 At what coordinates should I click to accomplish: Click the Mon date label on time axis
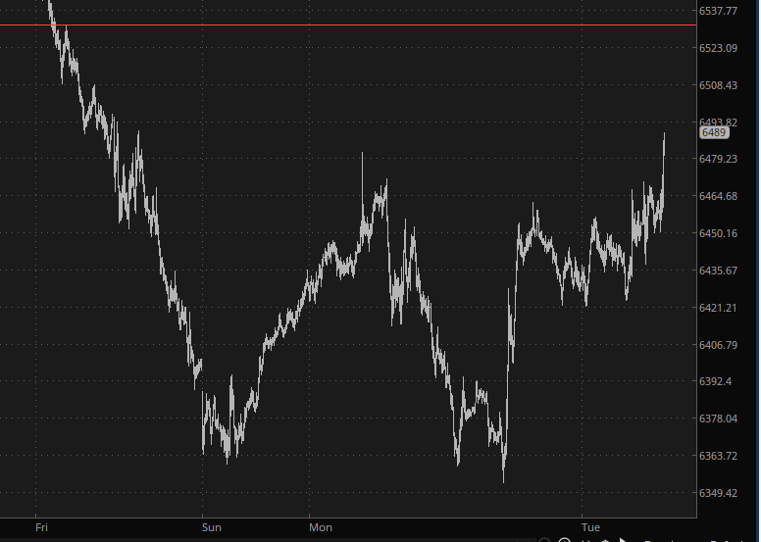pyautogui.click(x=321, y=527)
